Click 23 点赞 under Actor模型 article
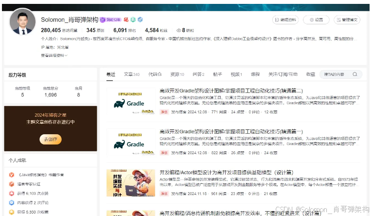 237,194
